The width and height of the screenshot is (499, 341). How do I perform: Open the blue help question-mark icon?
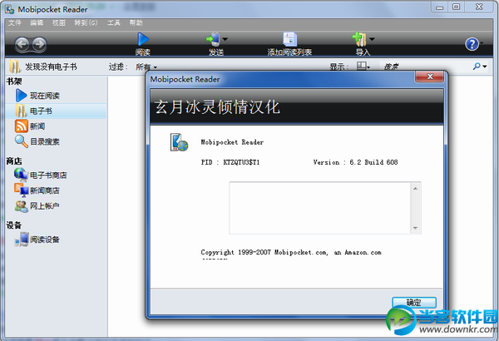472,44
